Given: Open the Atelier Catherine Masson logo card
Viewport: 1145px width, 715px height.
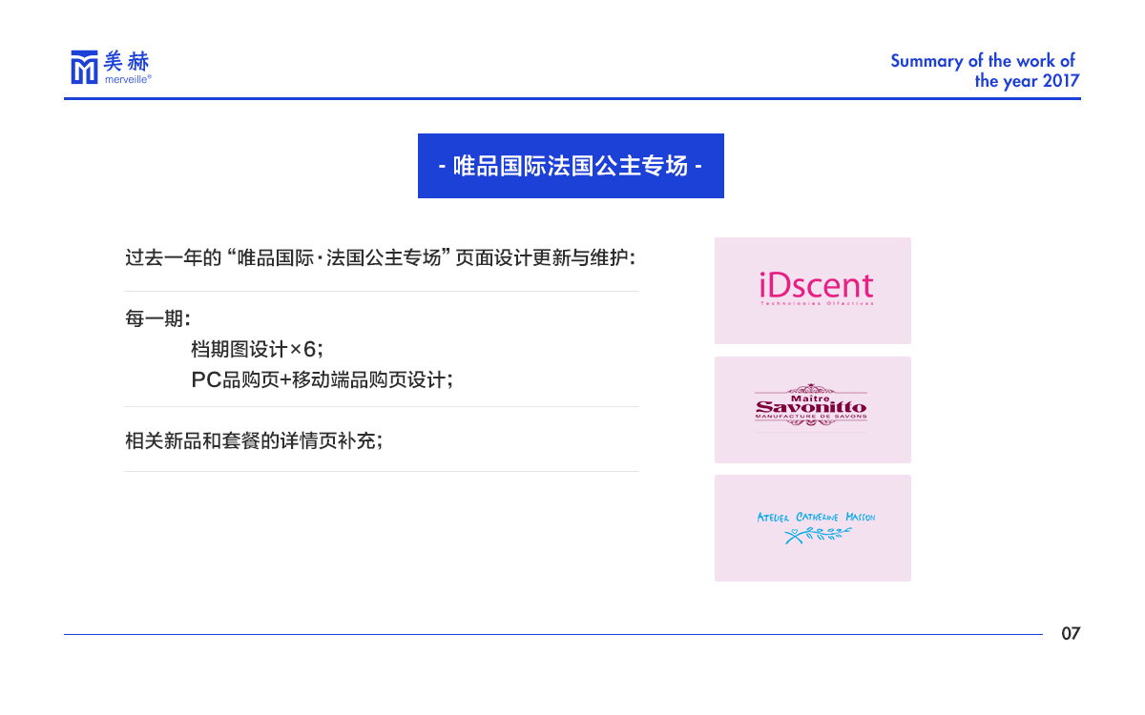Looking at the screenshot, I should [x=813, y=528].
